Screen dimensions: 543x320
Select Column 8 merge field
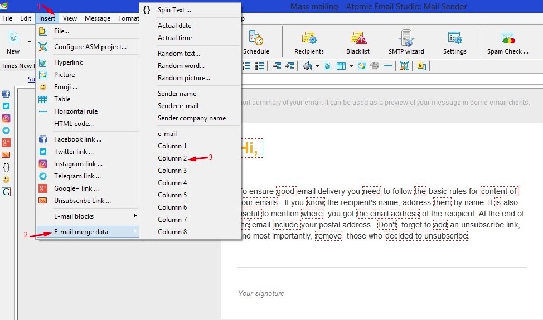tap(190, 232)
